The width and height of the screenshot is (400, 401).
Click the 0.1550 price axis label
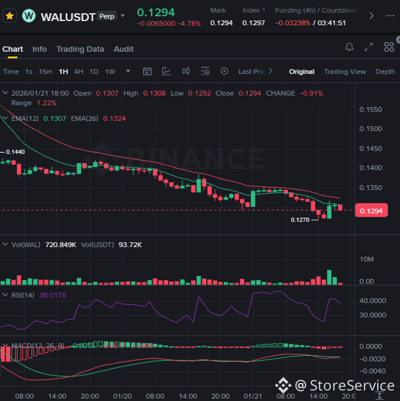pos(371,109)
